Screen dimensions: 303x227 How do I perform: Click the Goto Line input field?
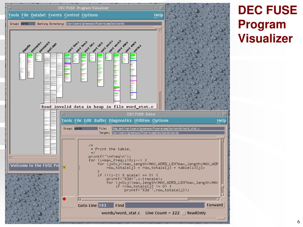point(106,205)
